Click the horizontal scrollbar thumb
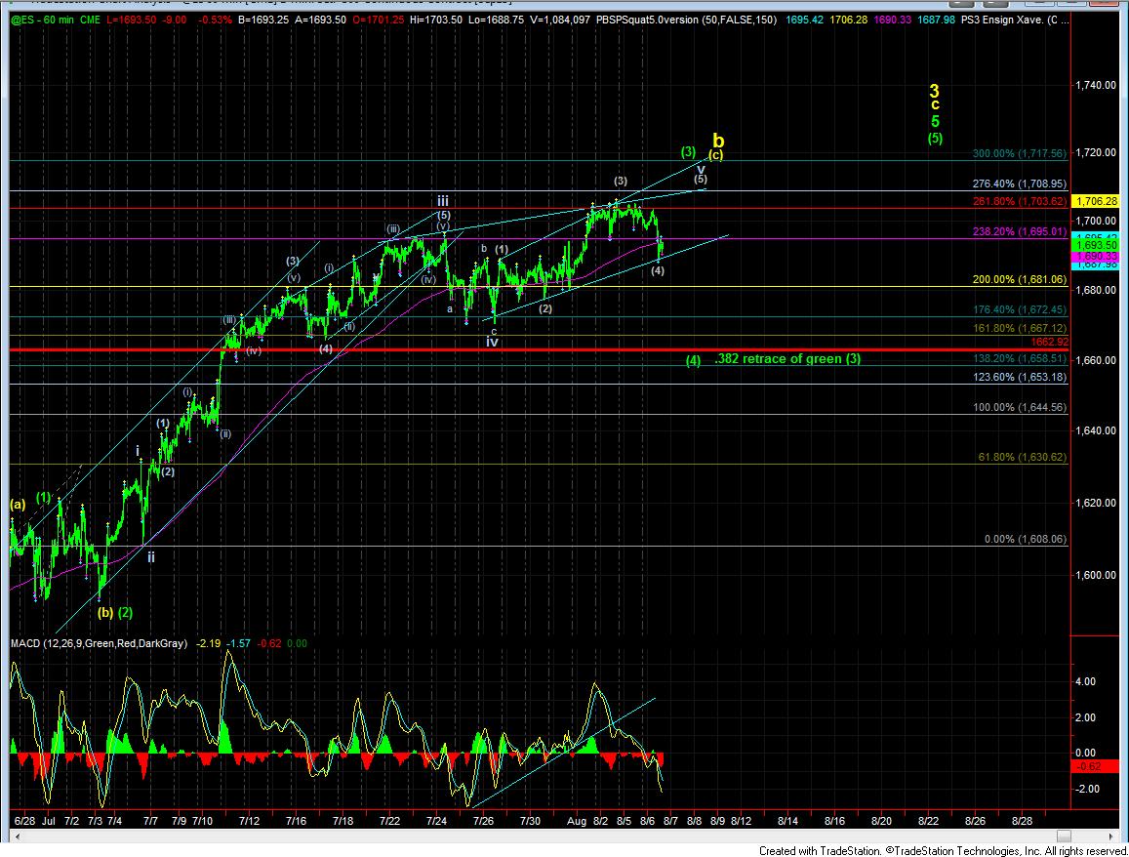The width and height of the screenshot is (1129, 857). tap(1064, 837)
